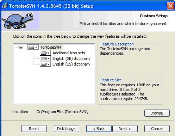Click the Custom Setup heading text

click(154, 16)
